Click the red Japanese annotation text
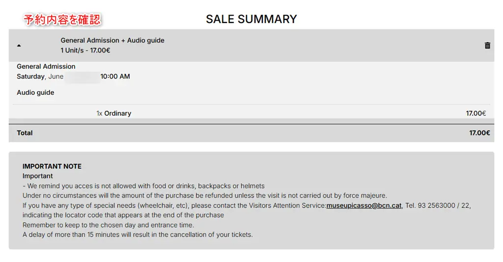Image resolution: width=503 pixels, height=262 pixels. coord(62,20)
